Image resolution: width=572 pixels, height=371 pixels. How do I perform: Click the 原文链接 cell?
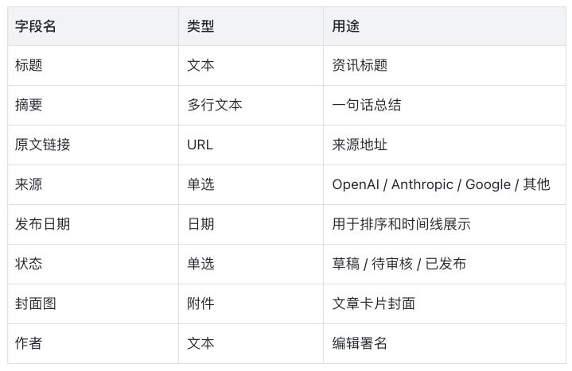(x=93, y=145)
